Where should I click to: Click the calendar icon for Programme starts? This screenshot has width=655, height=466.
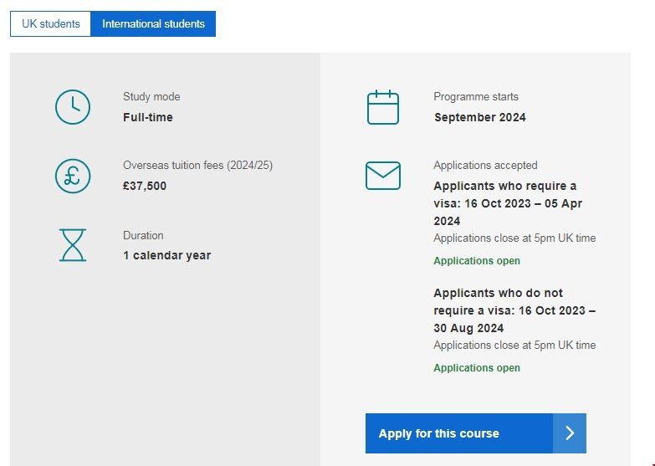[x=383, y=108]
